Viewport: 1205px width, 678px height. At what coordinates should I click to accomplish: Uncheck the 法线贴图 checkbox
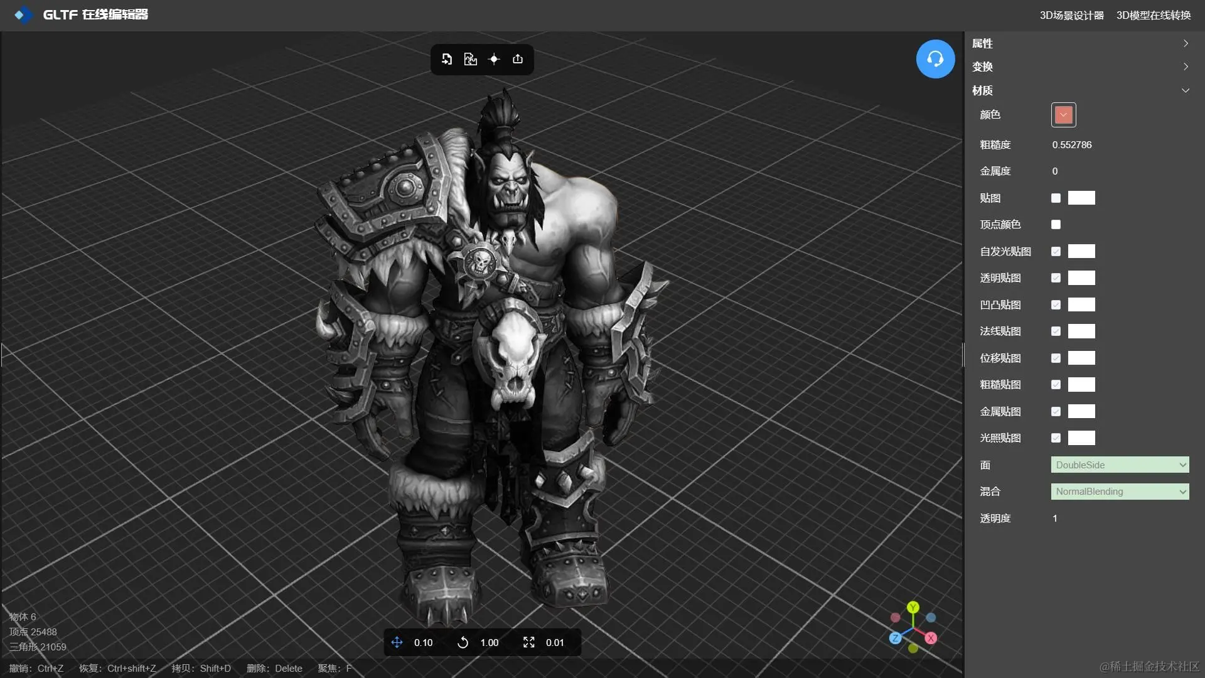pyautogui.click(x=1056, y=331)
